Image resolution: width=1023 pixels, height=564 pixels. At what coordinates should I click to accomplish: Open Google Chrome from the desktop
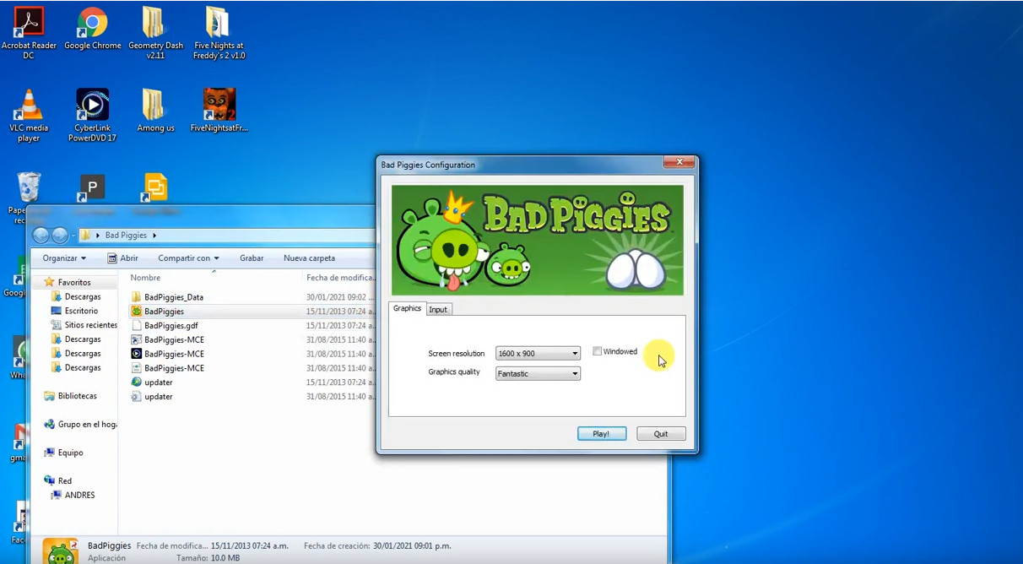pos(92,25)
